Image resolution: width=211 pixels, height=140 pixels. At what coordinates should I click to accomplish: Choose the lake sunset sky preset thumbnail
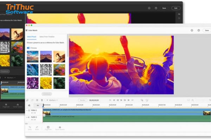[x=33, y=57]
